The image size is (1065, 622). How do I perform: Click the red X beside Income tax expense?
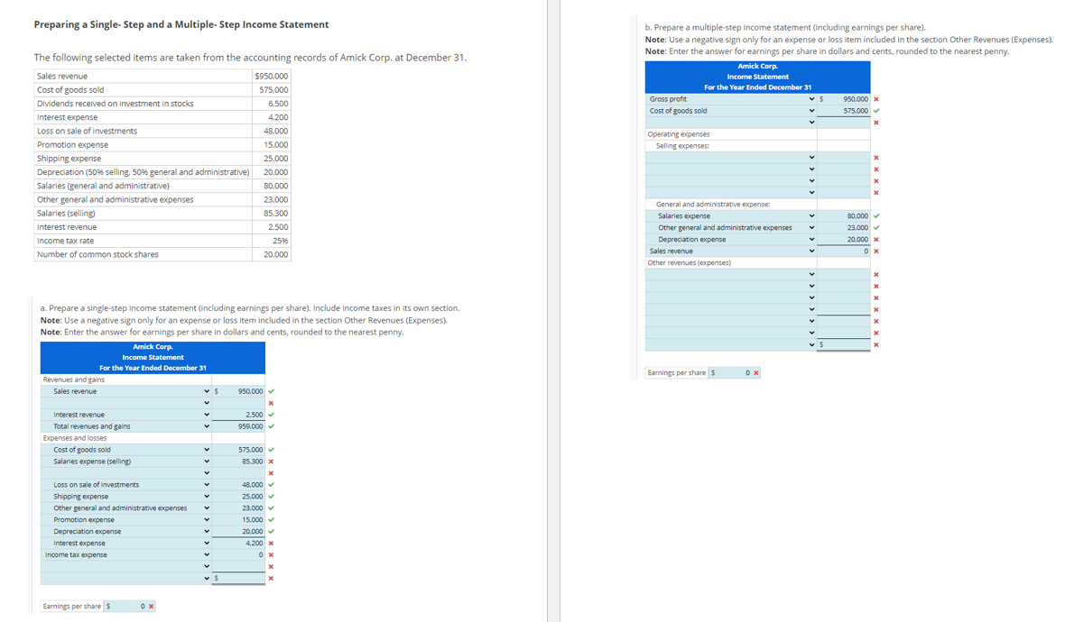(x=270, y=554)
